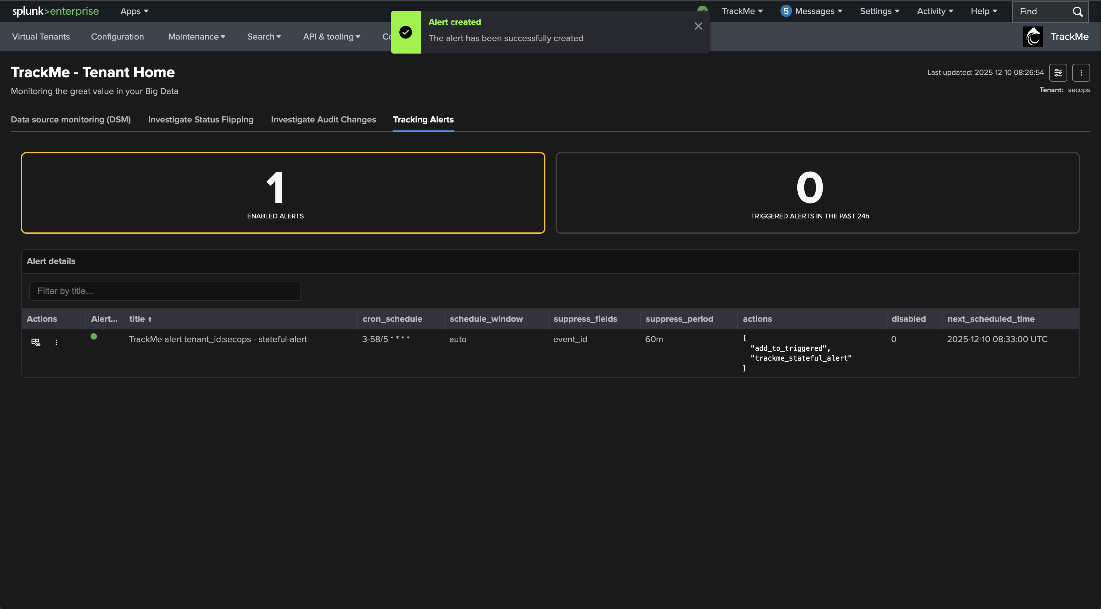Screen dimensions: 1101x609
Task: Switch to Data source monitoring (DSM) tab
Action: [70, 120]
